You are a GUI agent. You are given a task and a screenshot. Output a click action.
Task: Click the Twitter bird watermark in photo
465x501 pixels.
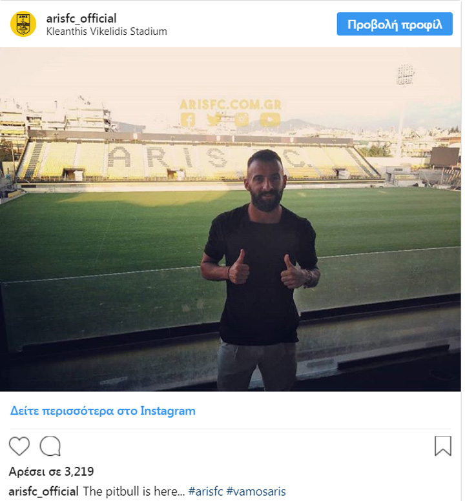(x=214, y=119)
